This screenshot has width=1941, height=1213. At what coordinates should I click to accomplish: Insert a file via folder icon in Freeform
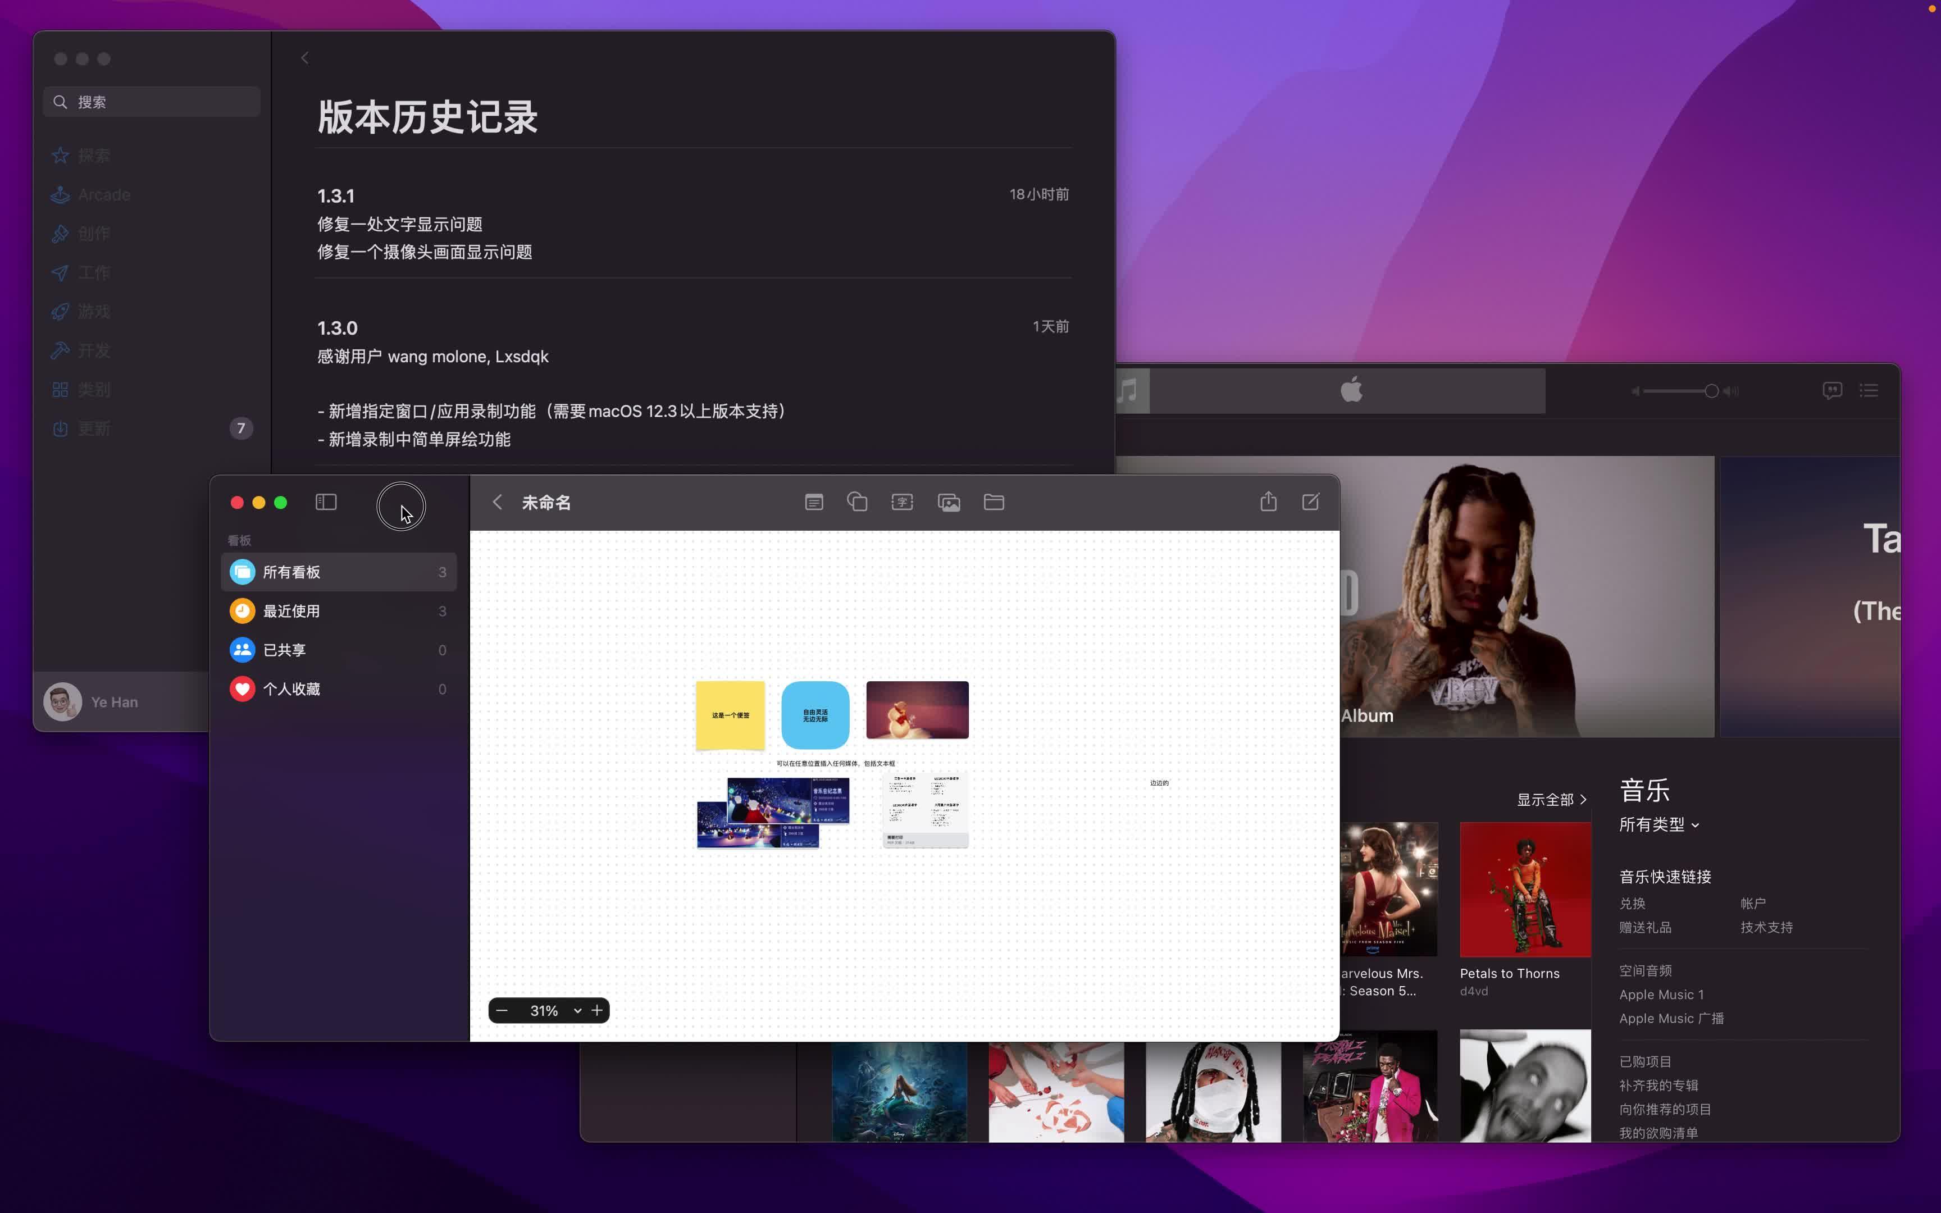994,502
